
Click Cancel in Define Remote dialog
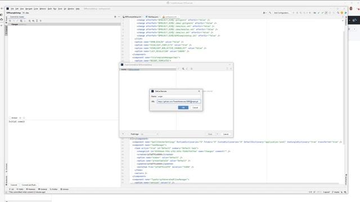click(x=195, y=108)
